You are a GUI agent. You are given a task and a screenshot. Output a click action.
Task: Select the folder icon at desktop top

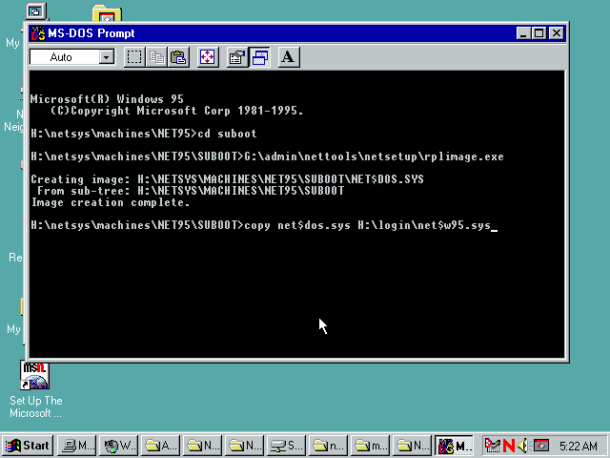(107, 13)
